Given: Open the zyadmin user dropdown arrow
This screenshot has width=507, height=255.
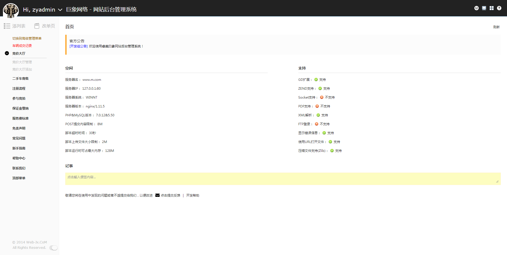Looking at the screenshot, I should tap(60, 10).
